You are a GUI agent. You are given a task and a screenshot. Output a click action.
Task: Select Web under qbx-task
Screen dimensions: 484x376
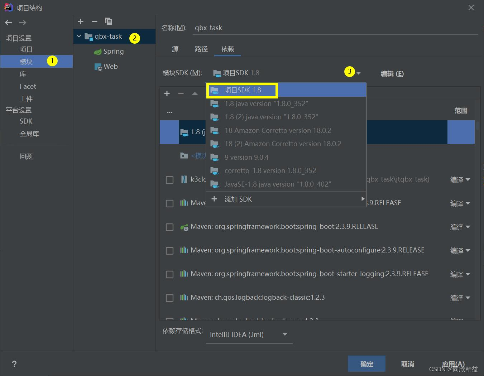click(111, 67)
